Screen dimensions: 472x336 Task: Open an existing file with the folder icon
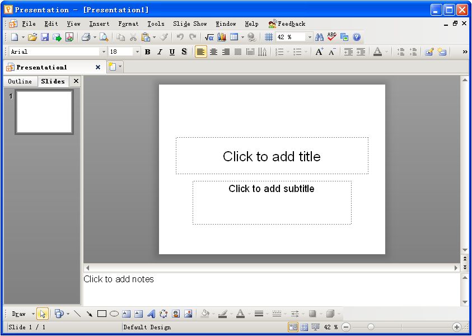(32, 37)
